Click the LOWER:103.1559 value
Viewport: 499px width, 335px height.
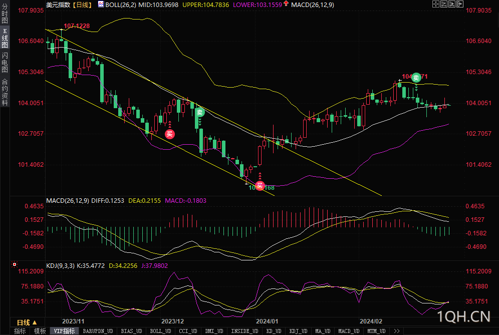tap(258, 5)
